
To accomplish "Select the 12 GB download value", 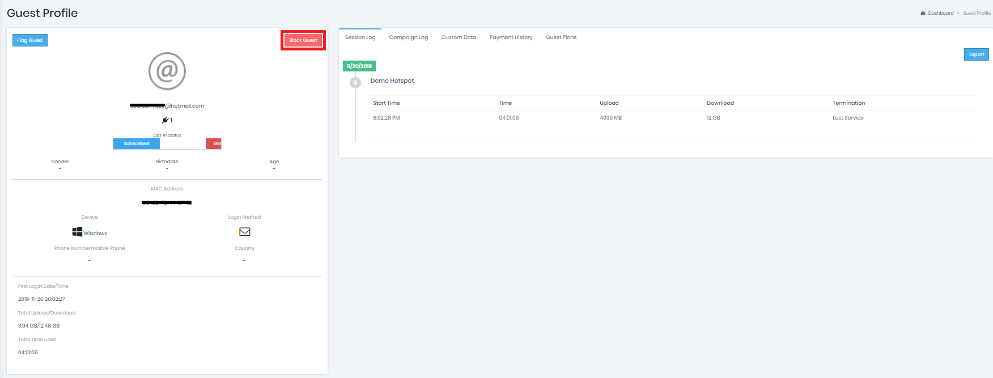I will point(713,118).
